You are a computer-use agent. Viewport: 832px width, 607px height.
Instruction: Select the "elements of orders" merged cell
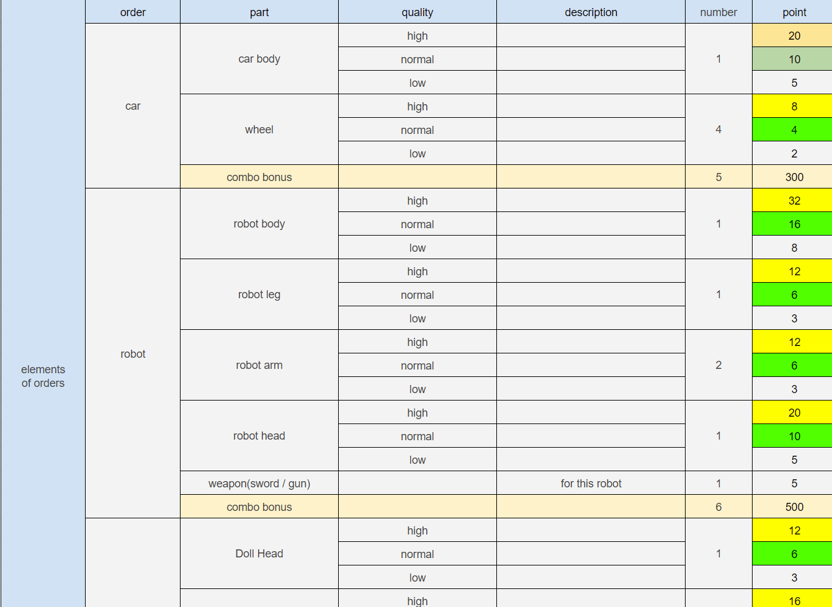pos(43,376)
